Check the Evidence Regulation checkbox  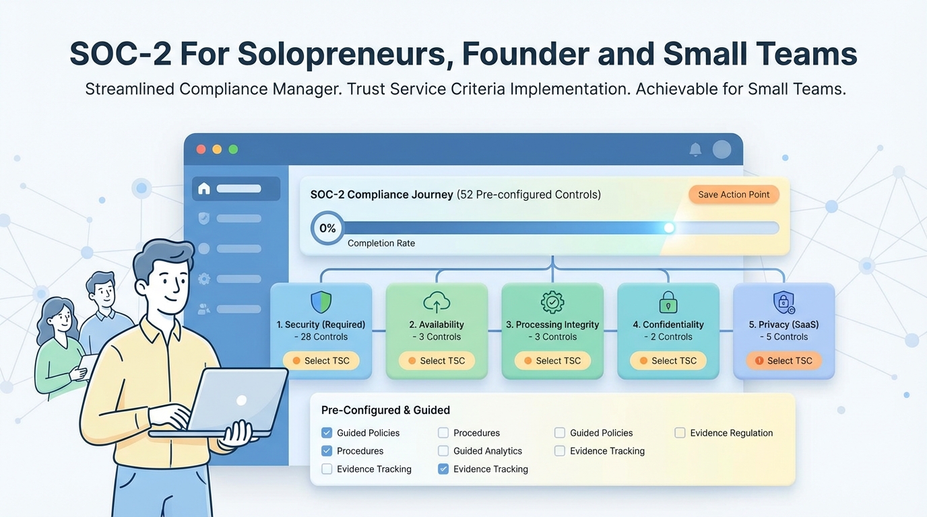coord(680,433)
